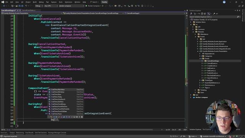Open the Build menu

(35, 2)
